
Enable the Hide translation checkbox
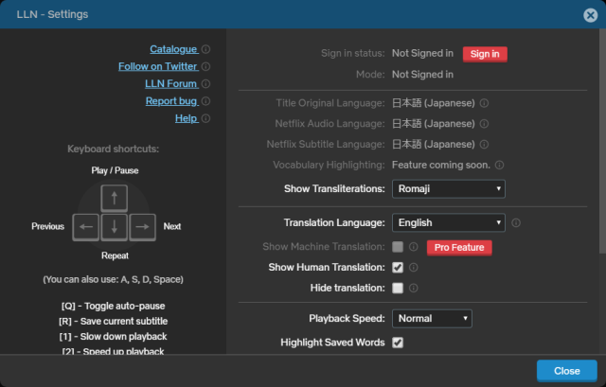tap(398, 288)
